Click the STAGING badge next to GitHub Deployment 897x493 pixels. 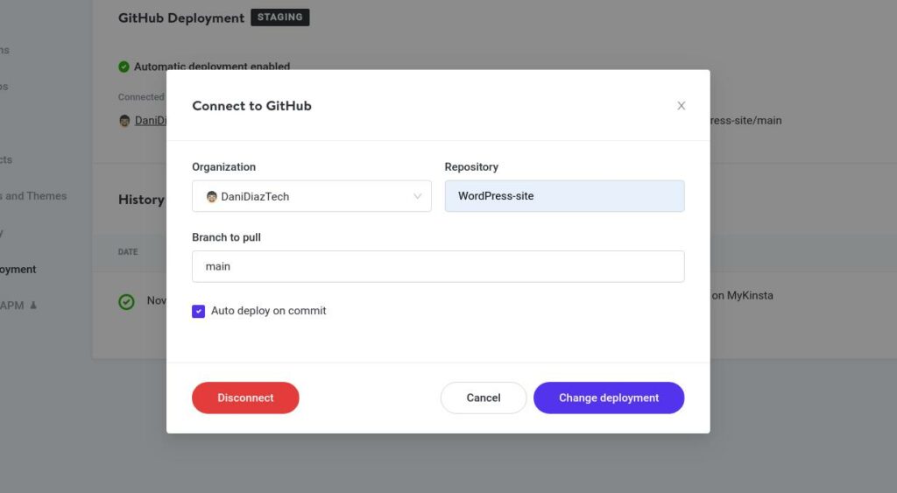279,18
